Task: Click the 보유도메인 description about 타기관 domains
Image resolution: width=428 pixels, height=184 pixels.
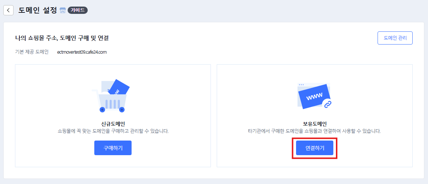Action: [x=315, y=131]
